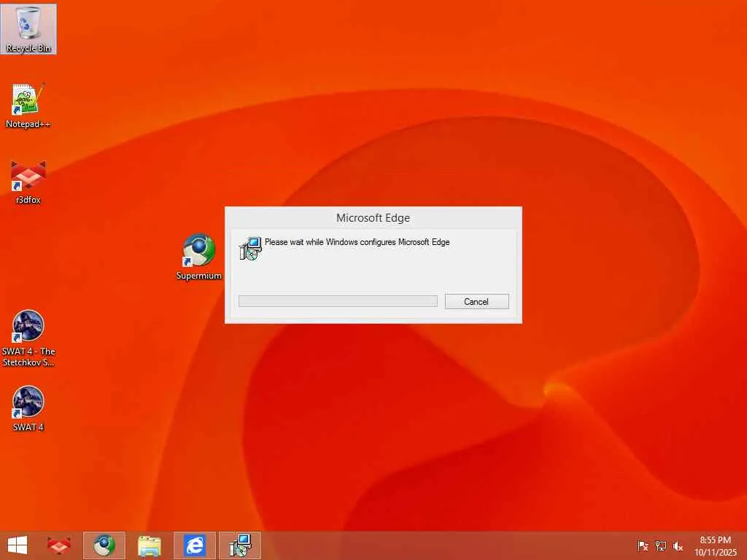Switch to Supermium in the taskbar
Image resolution: width=747 pixels, height=560 pixels.
[x=104, y=545]
